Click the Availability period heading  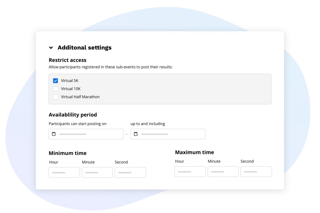coord(73,115)
